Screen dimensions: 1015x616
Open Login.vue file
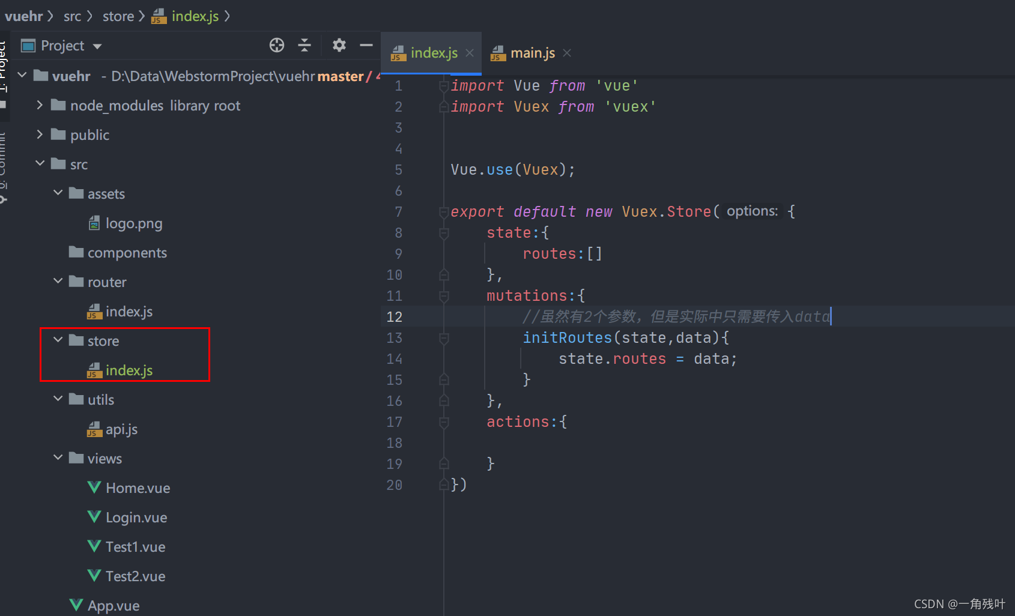[136, 518]
